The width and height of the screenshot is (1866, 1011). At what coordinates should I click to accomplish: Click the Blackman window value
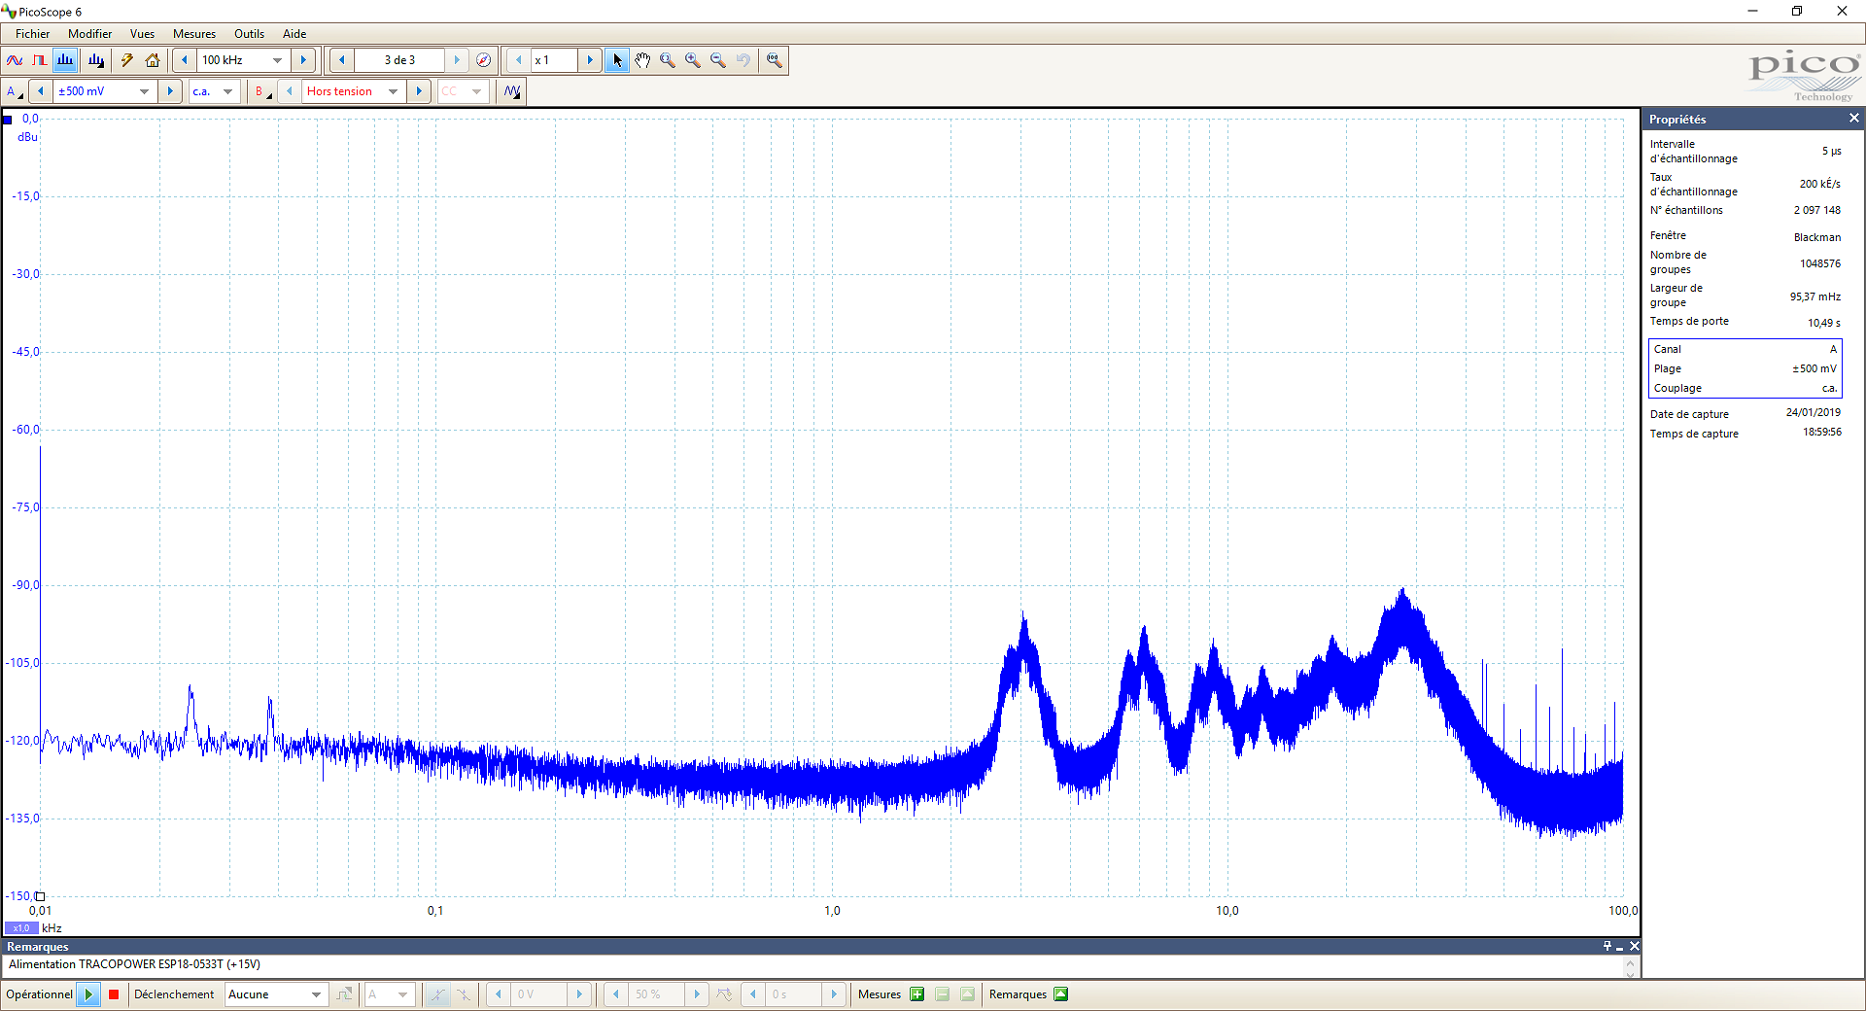point(1816,237)
